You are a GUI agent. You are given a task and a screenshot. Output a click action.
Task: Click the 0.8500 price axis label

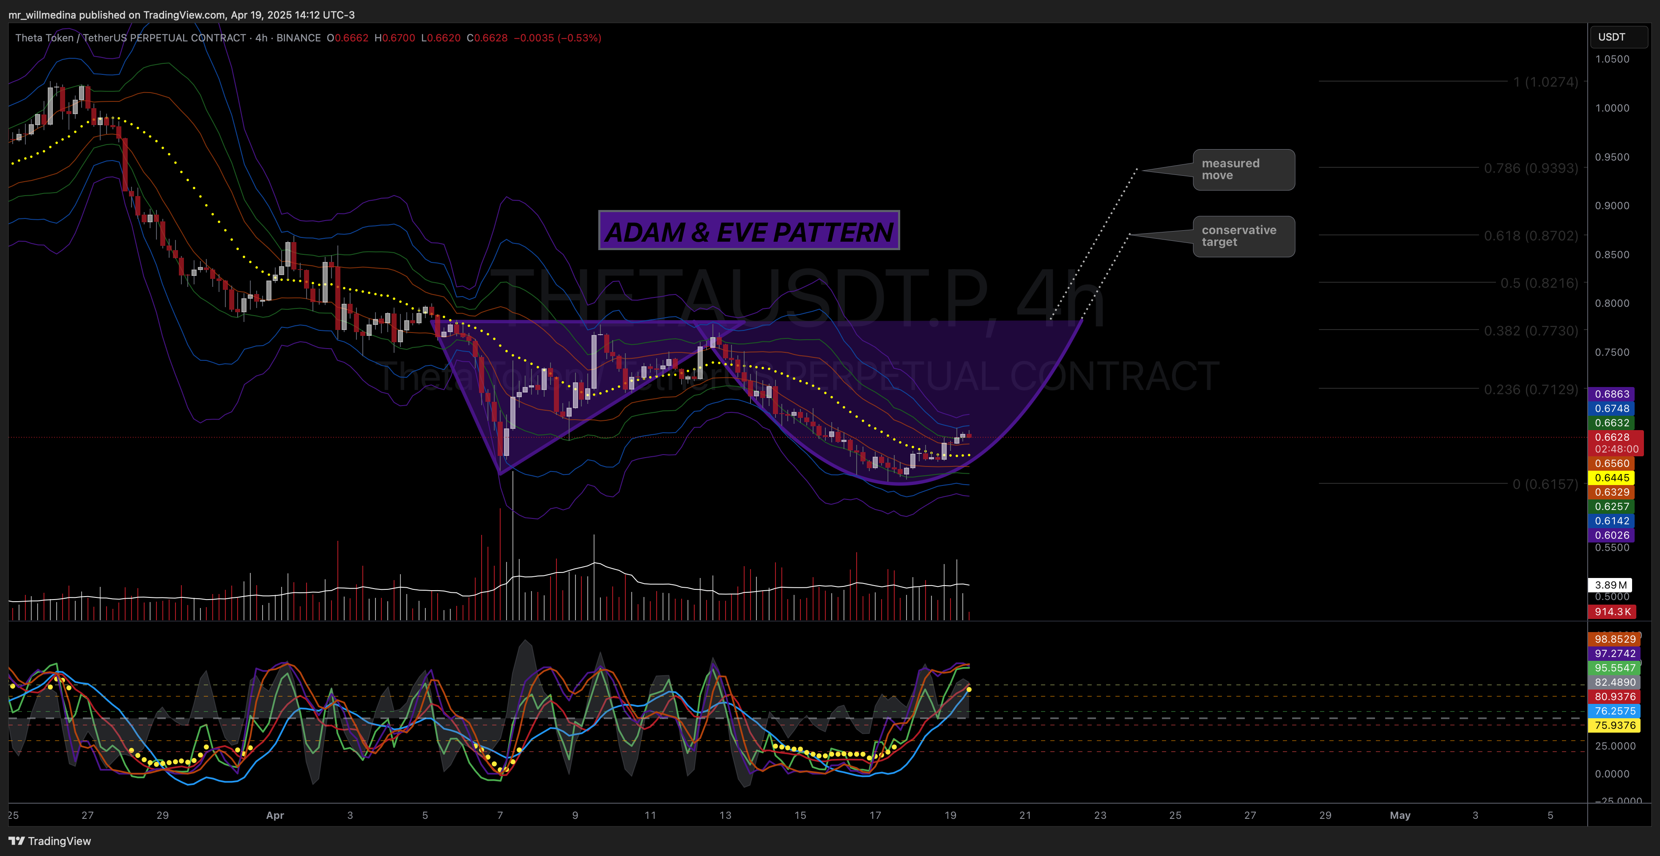point(1612,254)
